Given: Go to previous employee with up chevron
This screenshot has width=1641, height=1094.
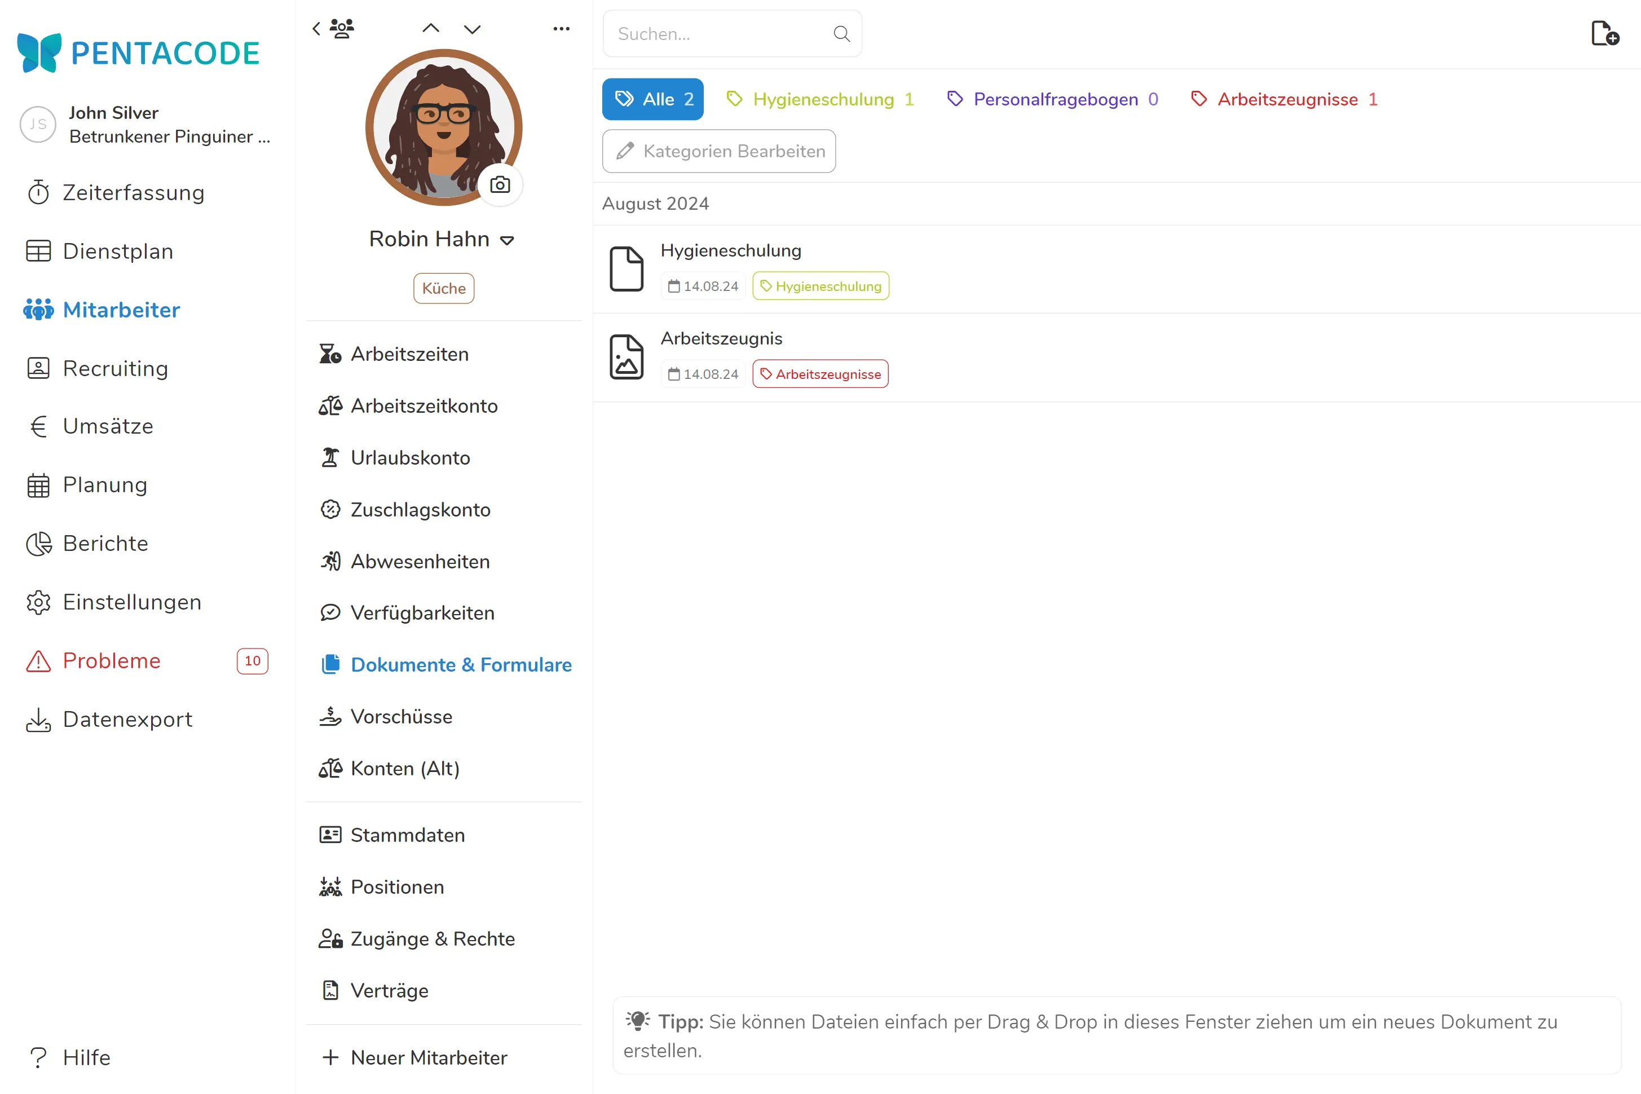Looking at the screenshot, I should [431, 29].
